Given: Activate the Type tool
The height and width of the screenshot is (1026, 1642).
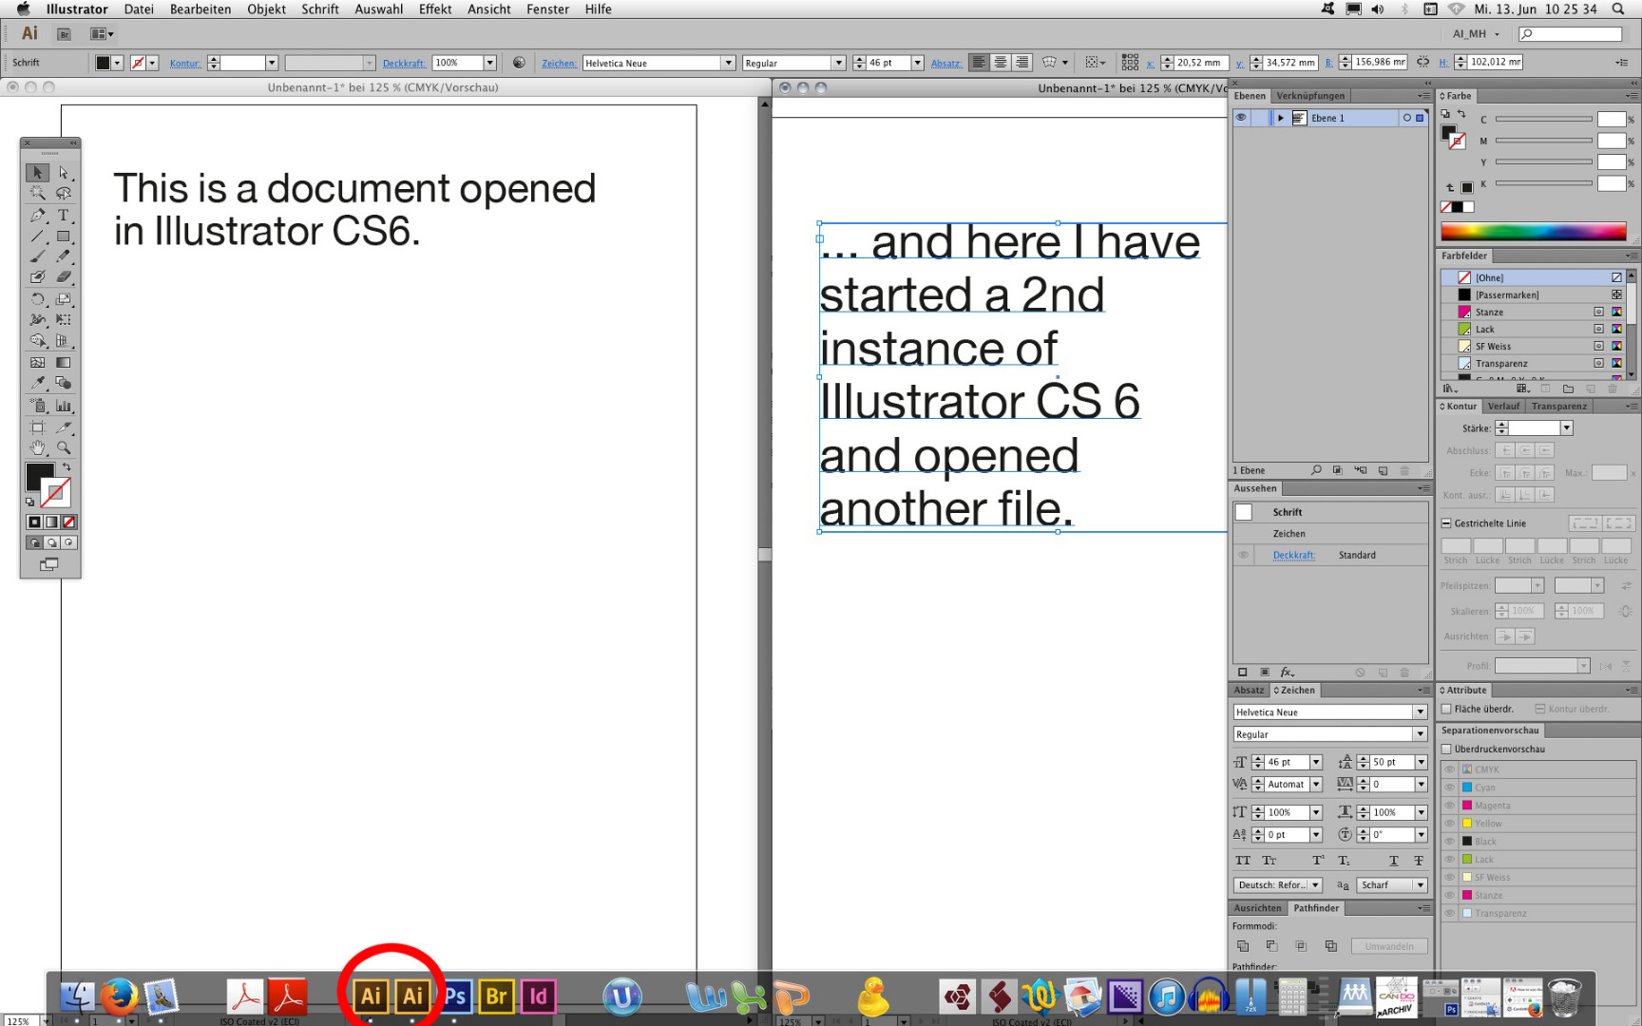Looking at the screenshot, I should (64, 216).
